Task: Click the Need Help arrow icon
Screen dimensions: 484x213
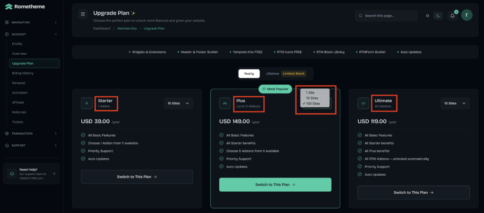Action: [x=54, y=173]
